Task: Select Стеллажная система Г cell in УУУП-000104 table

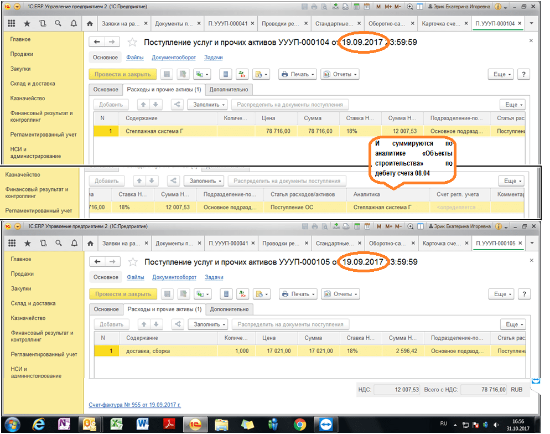Action: point(168,131)
